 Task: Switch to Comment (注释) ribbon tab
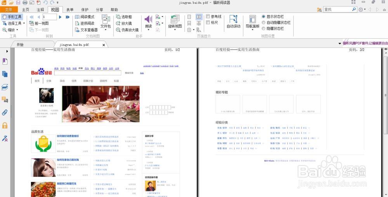[x=40, y=10]
